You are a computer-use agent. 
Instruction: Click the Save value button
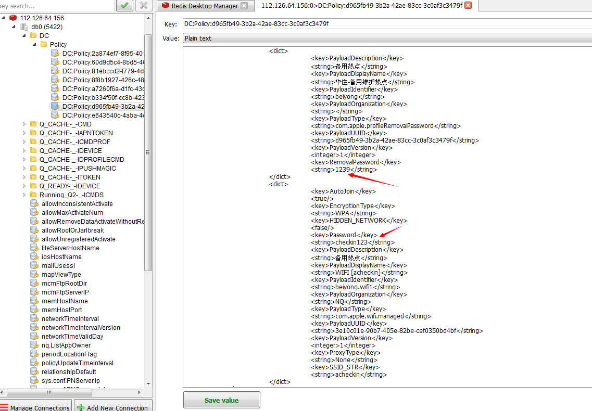222,400
